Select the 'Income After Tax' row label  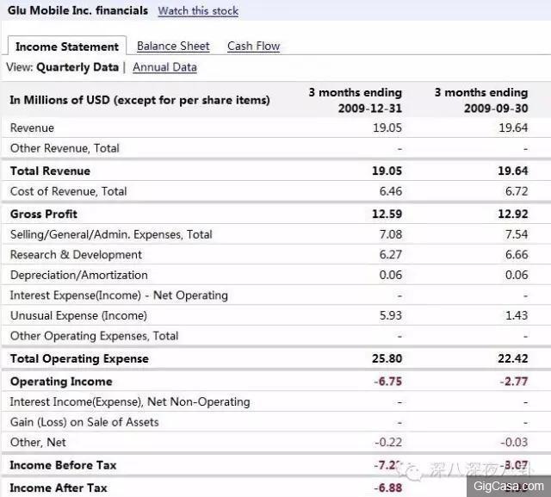(x=59, y=488)
